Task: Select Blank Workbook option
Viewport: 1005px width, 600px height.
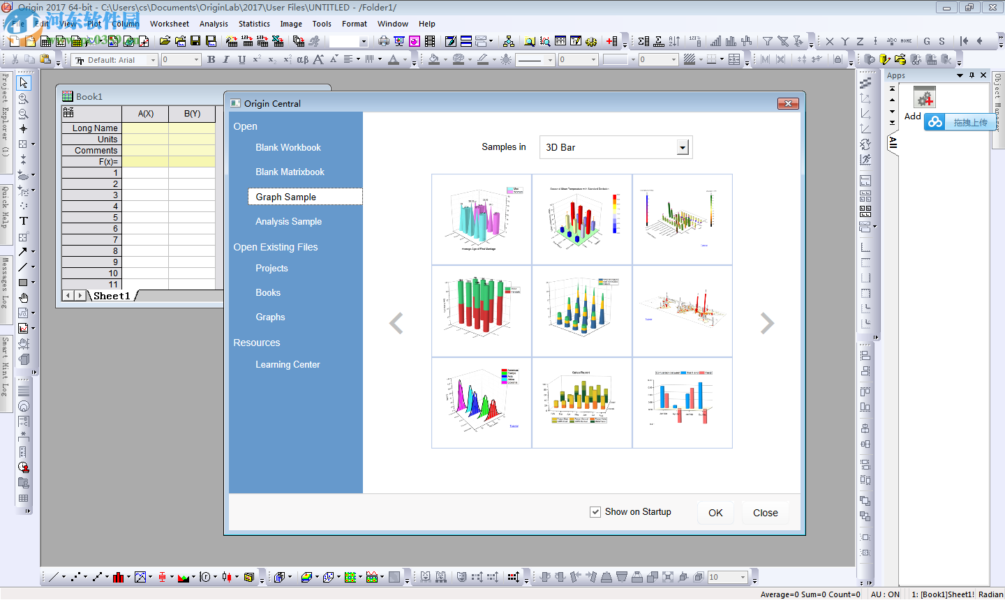Action: [288, 147]
